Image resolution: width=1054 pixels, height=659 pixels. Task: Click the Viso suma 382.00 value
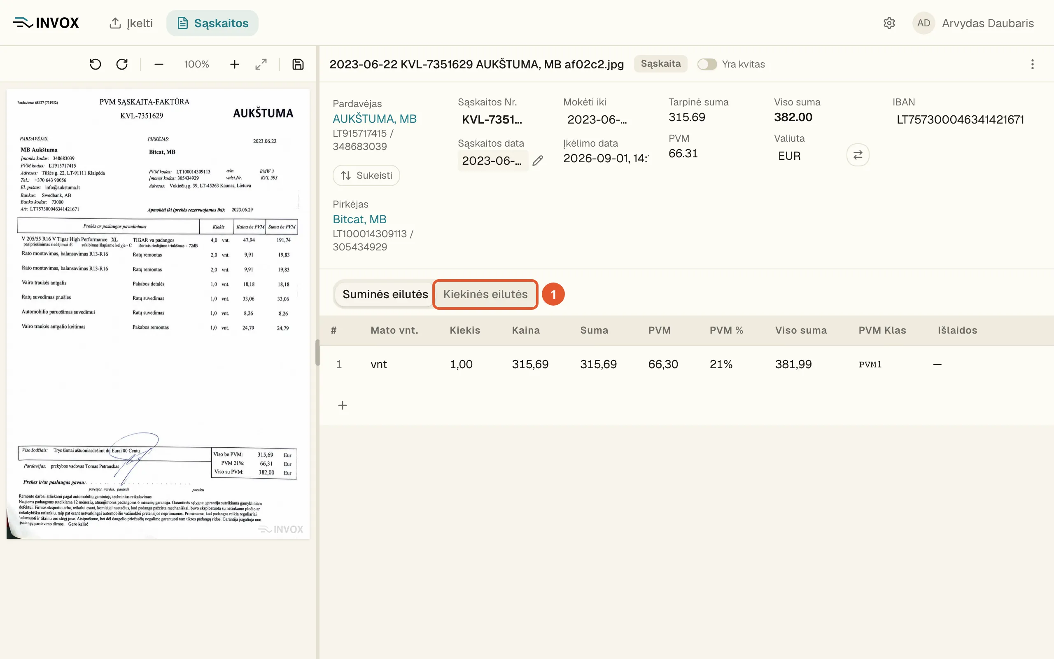pos(793,117)
